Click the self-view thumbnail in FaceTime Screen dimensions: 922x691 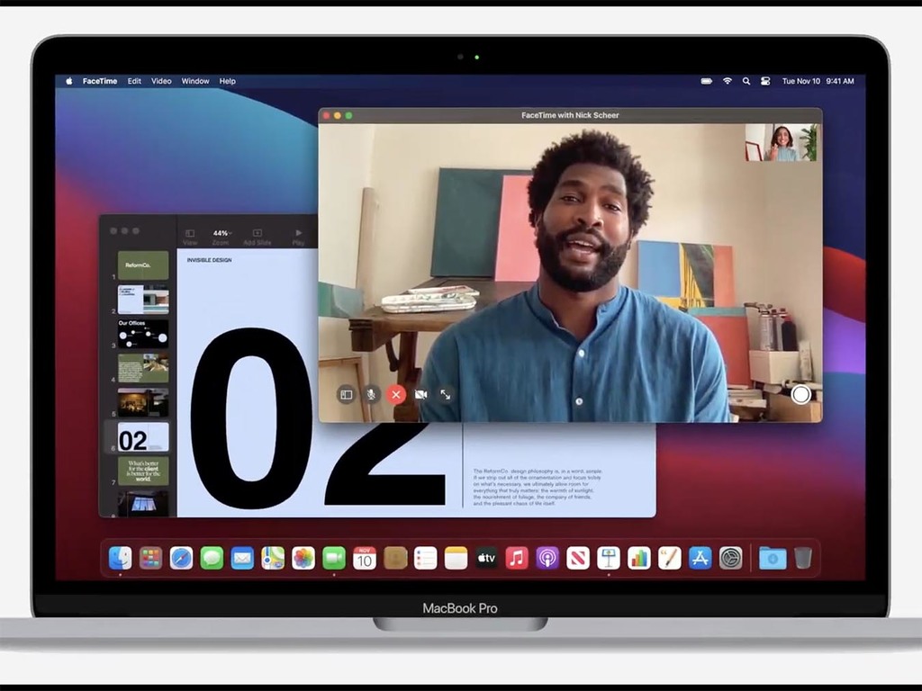(x=781, y=142)
